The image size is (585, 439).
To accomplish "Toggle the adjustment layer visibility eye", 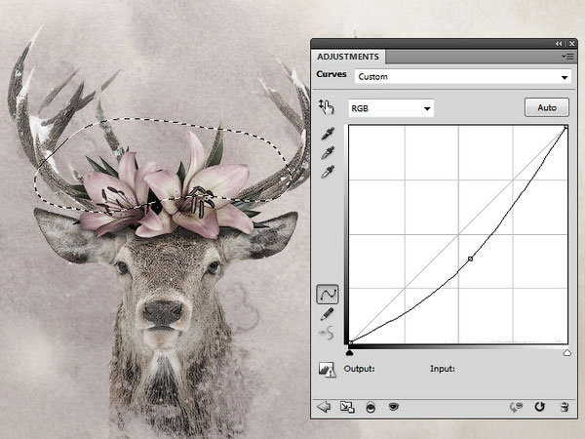I will (393, 406).
